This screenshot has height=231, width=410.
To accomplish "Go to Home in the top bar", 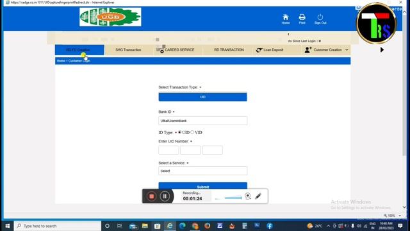I will [286, 19].
